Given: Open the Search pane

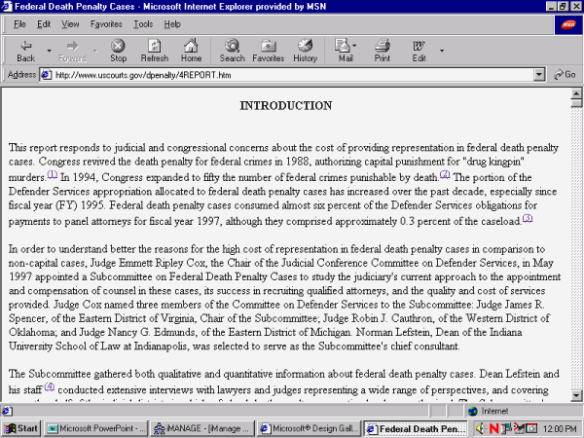Looking at the screenshot, I should pyautogui.click(x=233, y=51).
